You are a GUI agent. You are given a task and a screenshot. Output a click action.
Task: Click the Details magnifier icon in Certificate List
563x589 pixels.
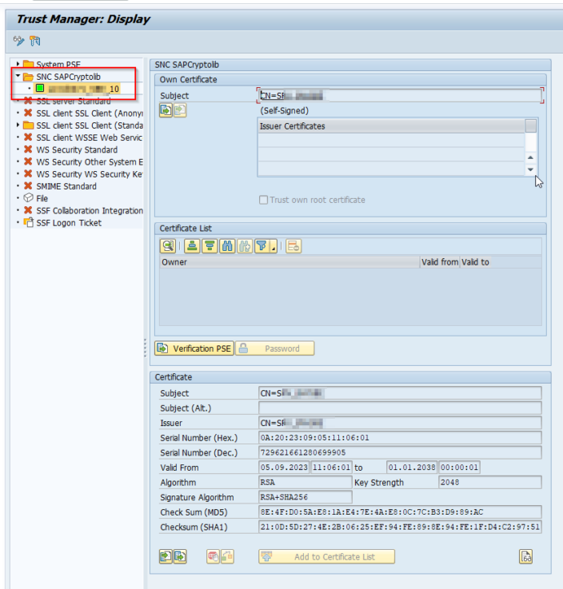(168, 246)
